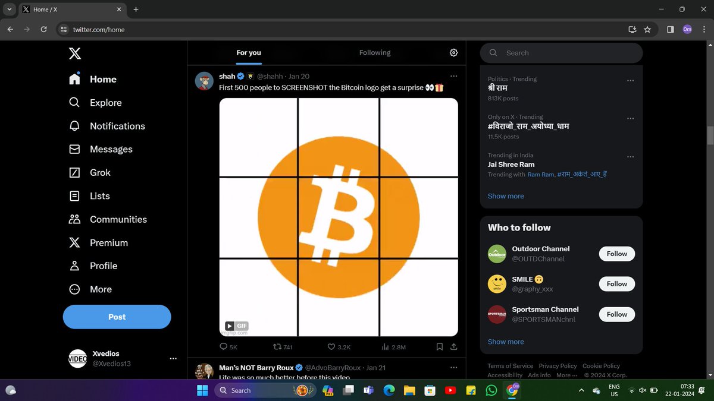
Task: Open the More menu in sidebar
Action: coord(90,289)
